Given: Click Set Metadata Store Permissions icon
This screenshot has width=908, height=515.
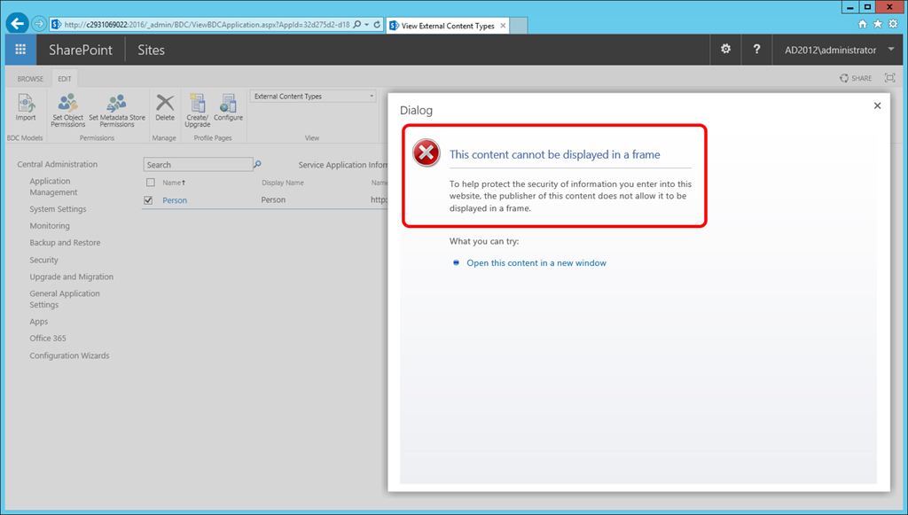Looking at the screenshot, I should coord(116,105).
